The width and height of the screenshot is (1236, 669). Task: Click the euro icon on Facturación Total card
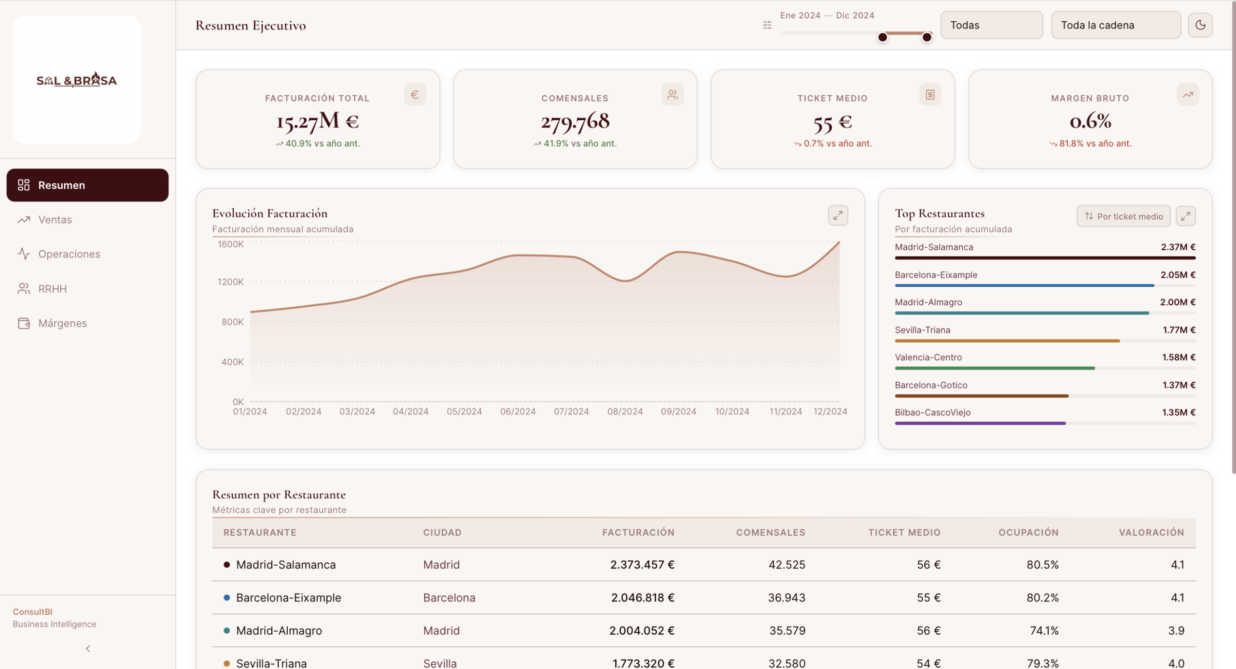(x=415, y=95)
